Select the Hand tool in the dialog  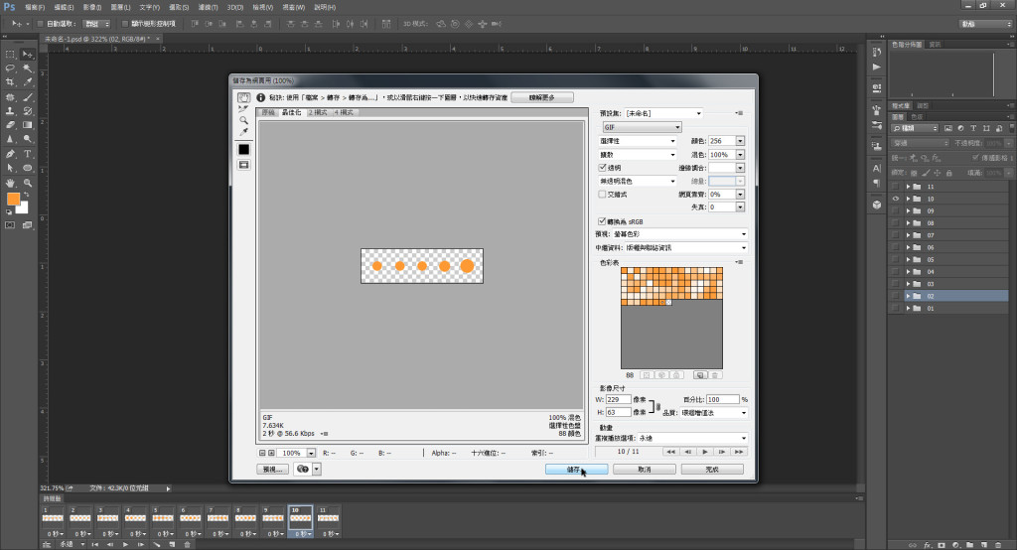coord(243,98)
